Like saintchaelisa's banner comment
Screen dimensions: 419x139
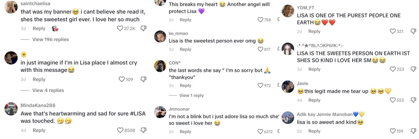120,28
